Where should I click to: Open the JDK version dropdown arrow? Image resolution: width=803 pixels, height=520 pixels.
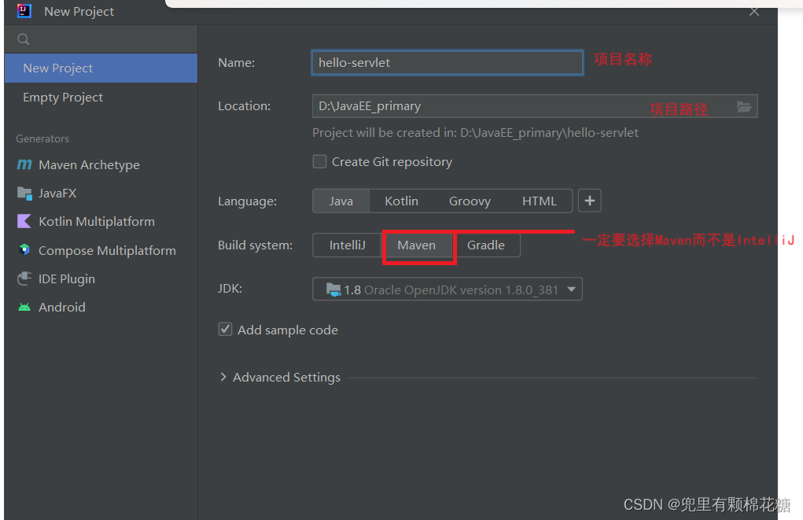coord(572,290)
